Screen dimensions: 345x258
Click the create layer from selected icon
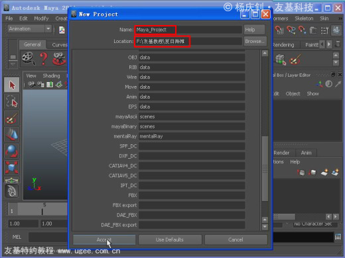[335, 172]
